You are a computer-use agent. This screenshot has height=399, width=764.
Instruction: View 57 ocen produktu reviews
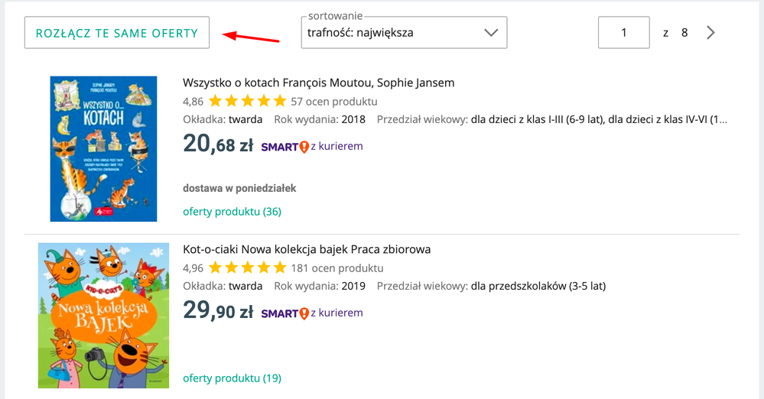point(334,102)
